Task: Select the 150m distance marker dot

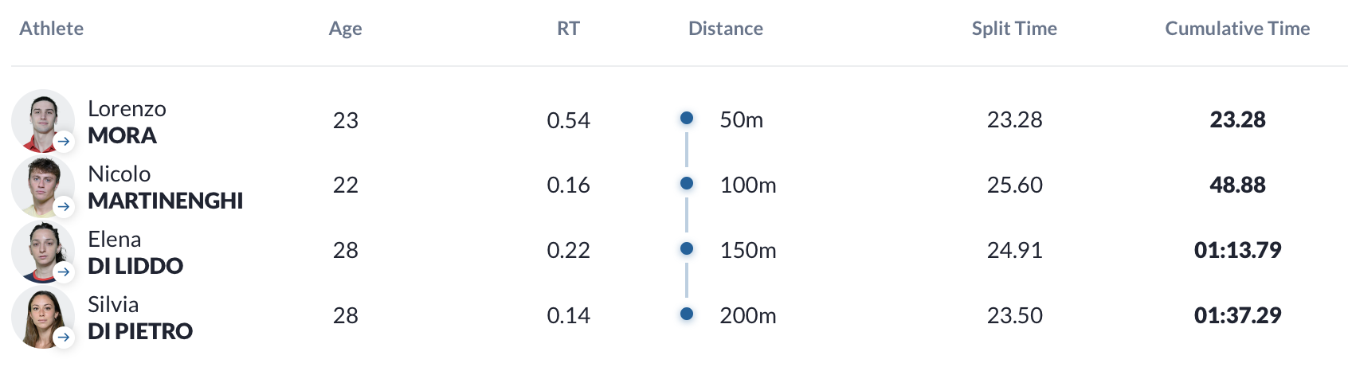Action: [687, 249]
